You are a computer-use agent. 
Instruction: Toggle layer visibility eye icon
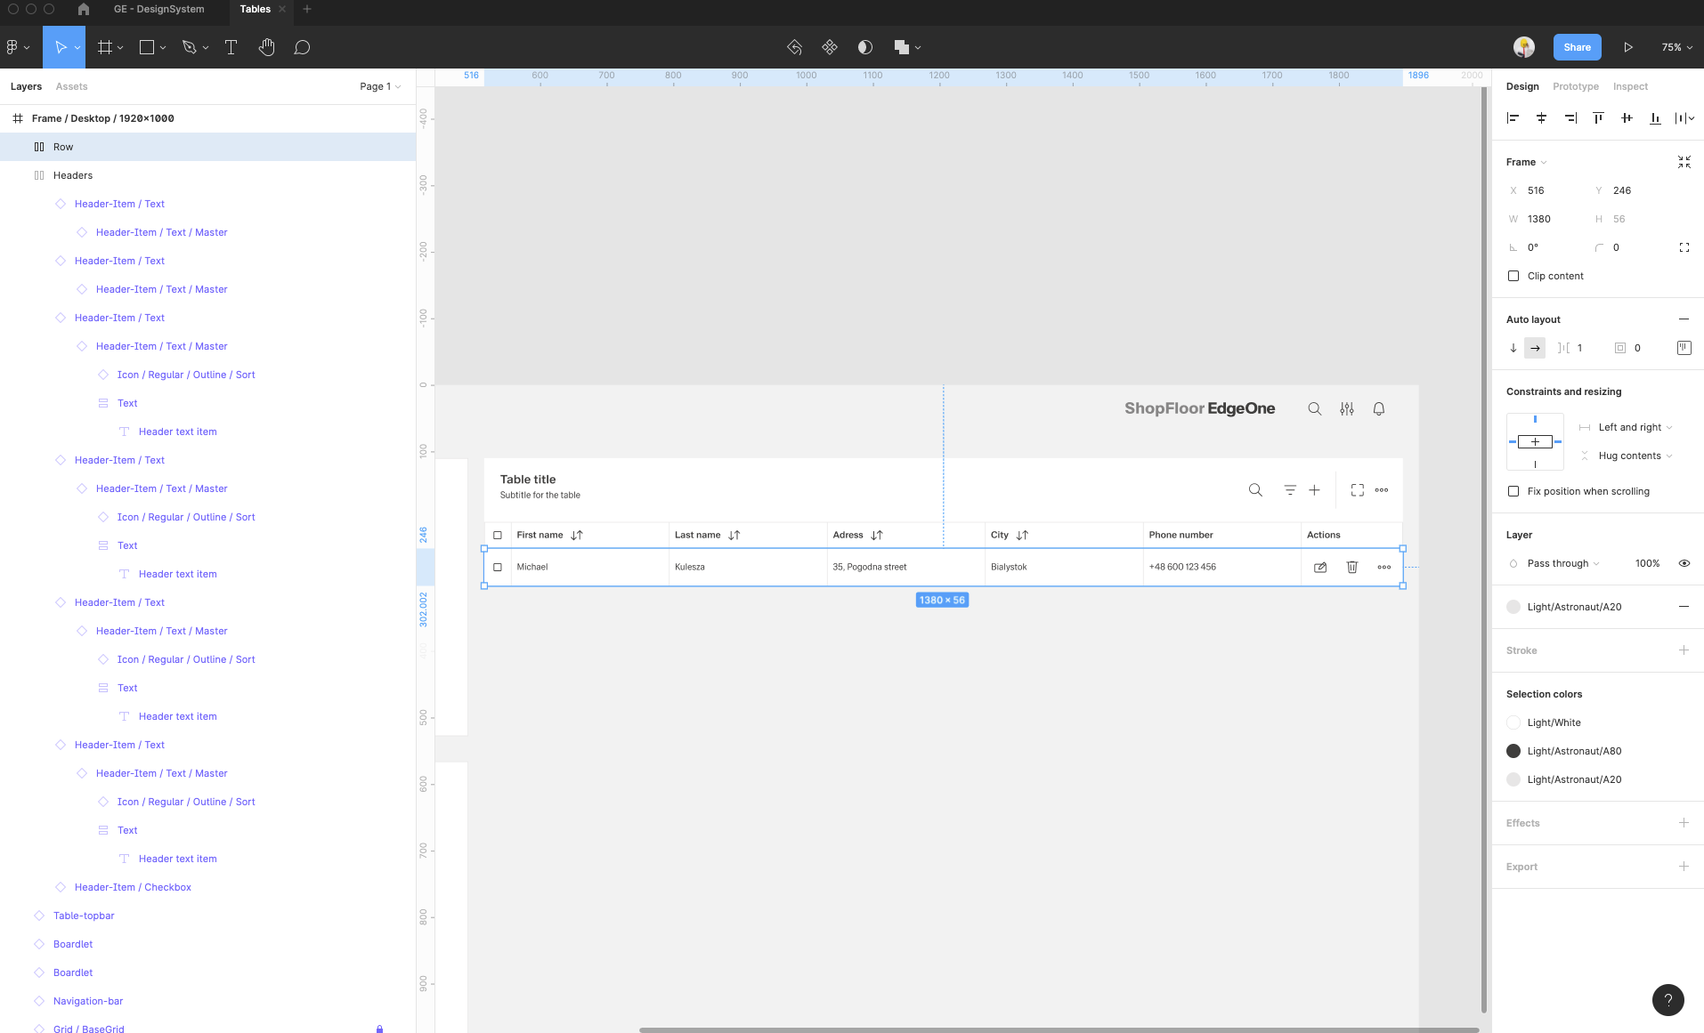1684,563
